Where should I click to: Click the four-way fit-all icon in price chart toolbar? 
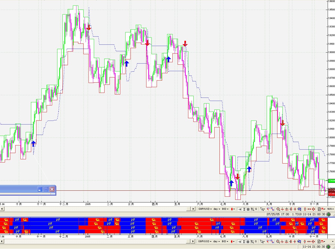pyautogui.click(x=313, y=209)
